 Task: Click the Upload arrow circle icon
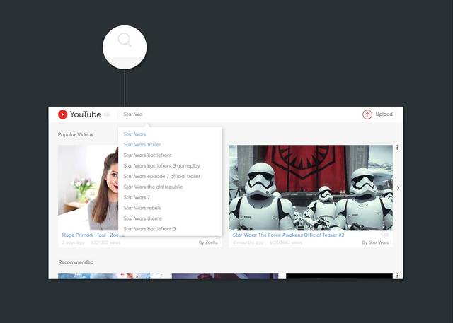pos(367,114)
